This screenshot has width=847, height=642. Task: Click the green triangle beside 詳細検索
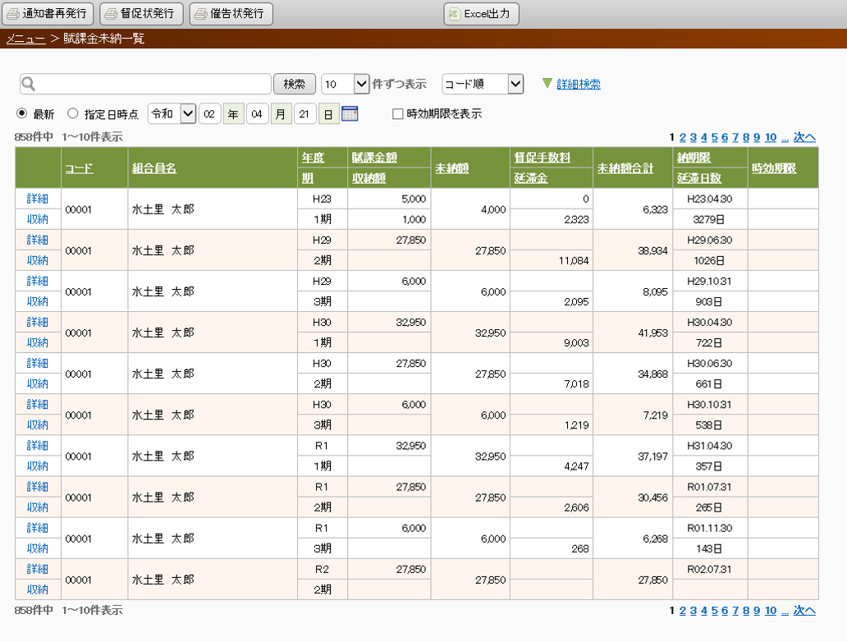[547, 83]
